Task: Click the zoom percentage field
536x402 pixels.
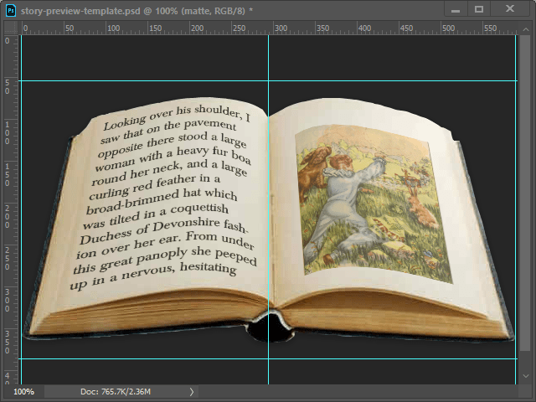Action: [x=23, y=391]
